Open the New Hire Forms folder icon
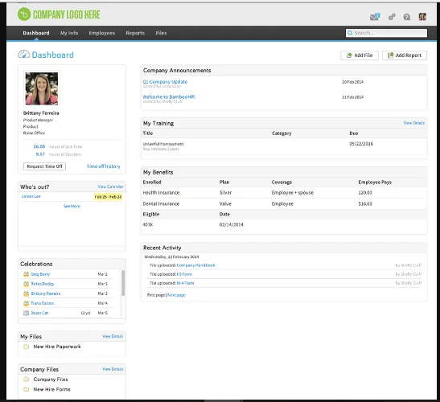 coord(26,389)
